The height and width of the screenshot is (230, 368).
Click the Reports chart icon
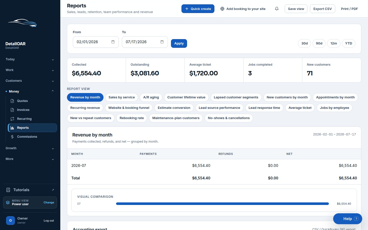(x=12, y=128)
